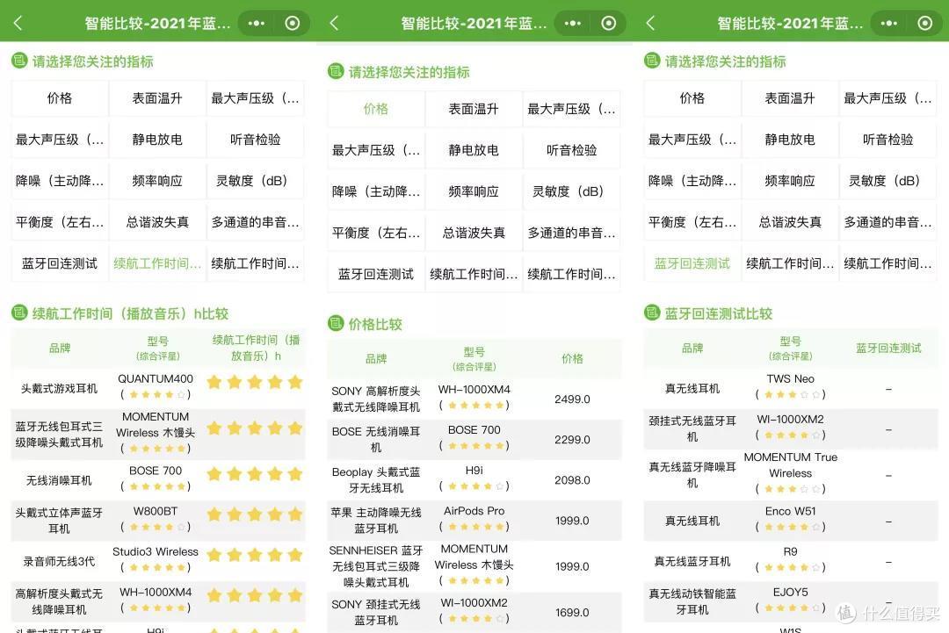Image resolution: width=949 pixels, height=633 pixels.
Task: Select 静电放电 metric in middle panel
Action: (x=474, y=150)
